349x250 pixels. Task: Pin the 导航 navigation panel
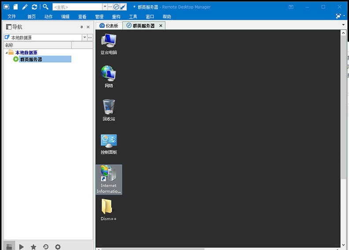pos(82,27)
